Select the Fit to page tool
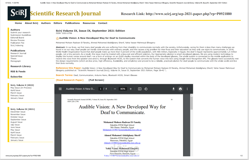 [140, 89]
